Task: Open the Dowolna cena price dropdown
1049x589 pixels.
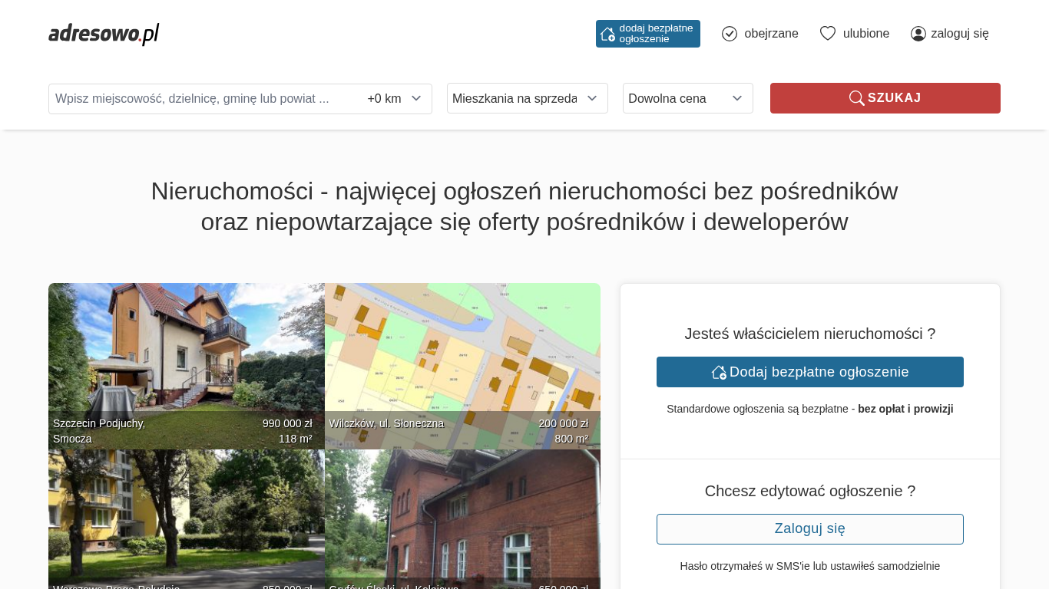Action: 687,98
